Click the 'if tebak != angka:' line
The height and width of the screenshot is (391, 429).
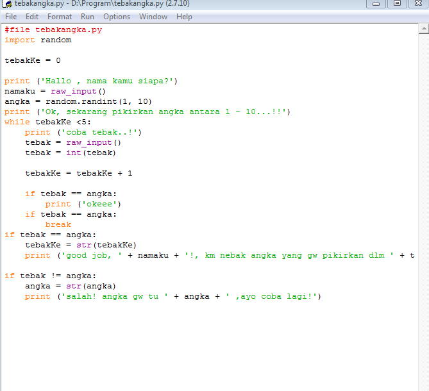(x=50, y=276)
